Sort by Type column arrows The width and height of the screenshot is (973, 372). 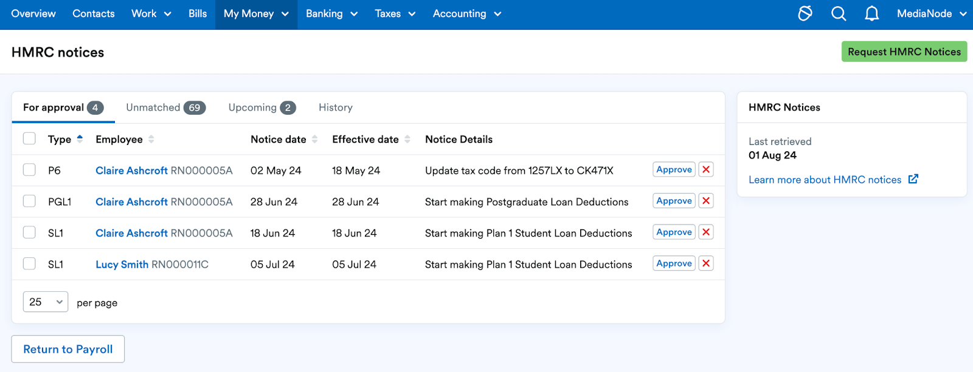click(x=80, y=140)
